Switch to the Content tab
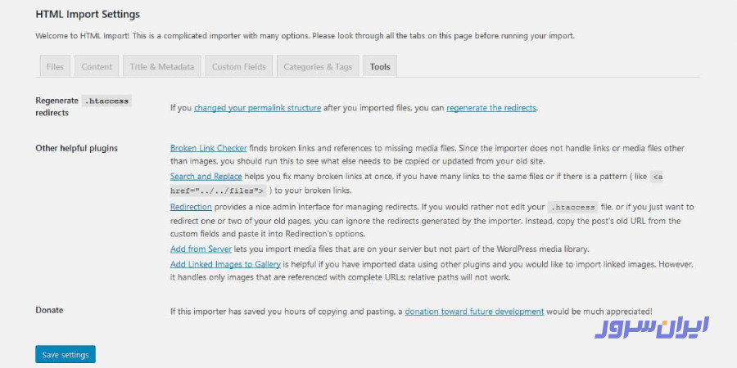The height and width of the screenshot is (368, 737). pos(97,66)
